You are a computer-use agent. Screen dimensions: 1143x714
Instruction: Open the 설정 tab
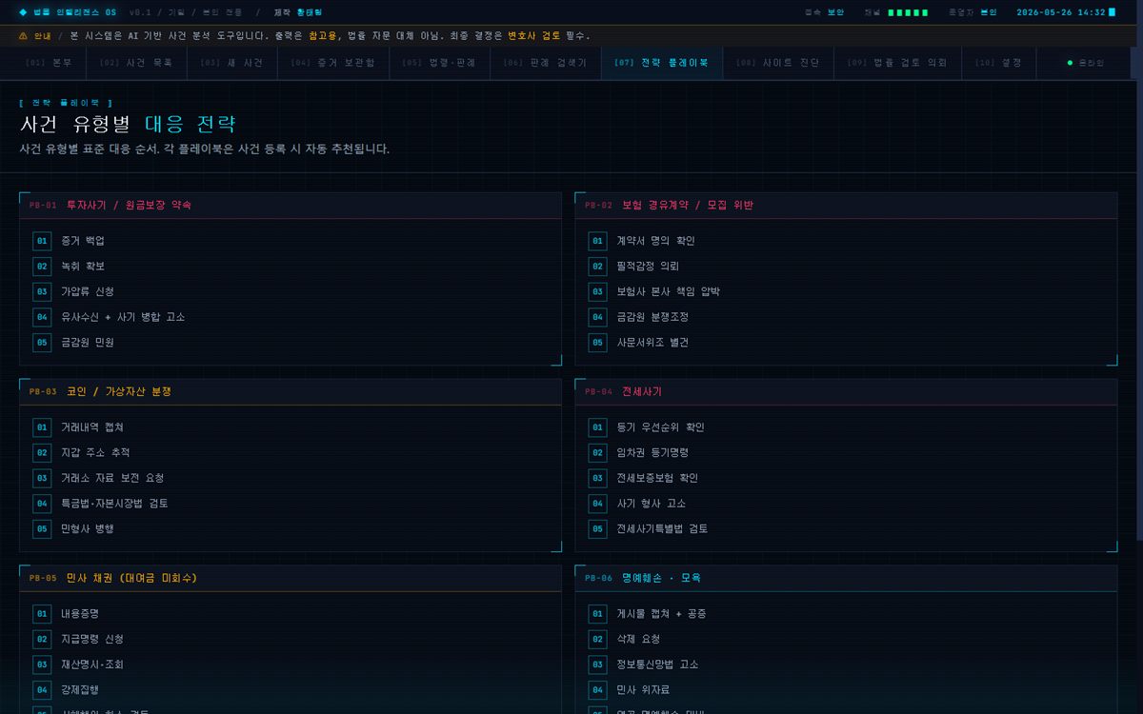[998, 63]
